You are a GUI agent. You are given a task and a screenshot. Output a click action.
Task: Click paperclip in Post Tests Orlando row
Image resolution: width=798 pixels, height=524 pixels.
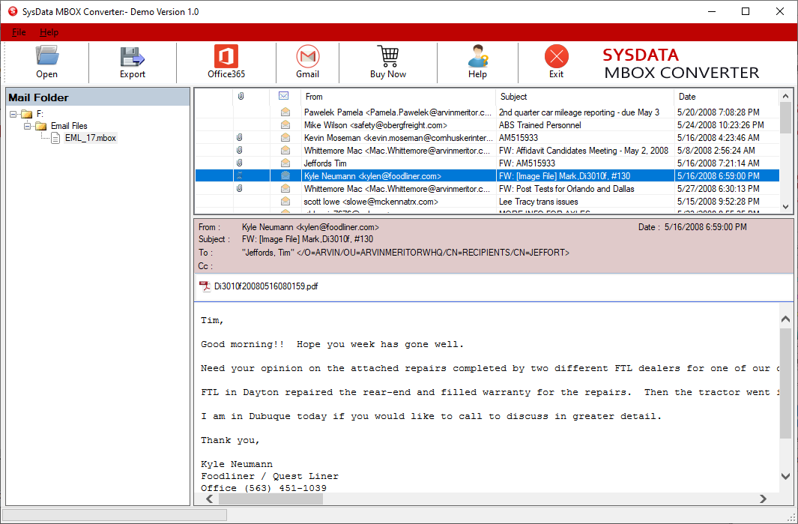[239, 188]
